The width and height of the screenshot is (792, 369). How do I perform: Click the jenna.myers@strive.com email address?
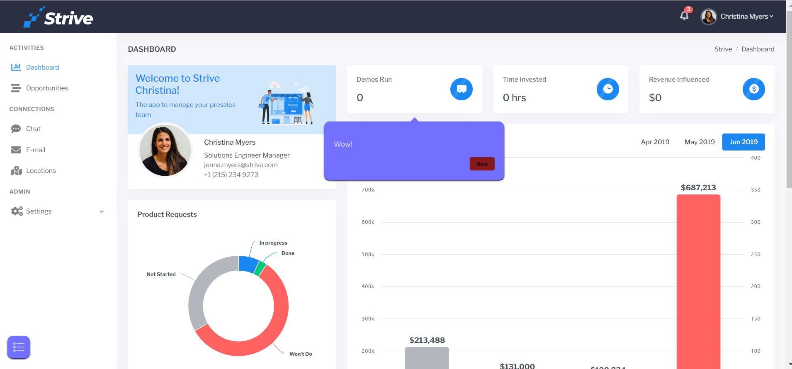241,165
